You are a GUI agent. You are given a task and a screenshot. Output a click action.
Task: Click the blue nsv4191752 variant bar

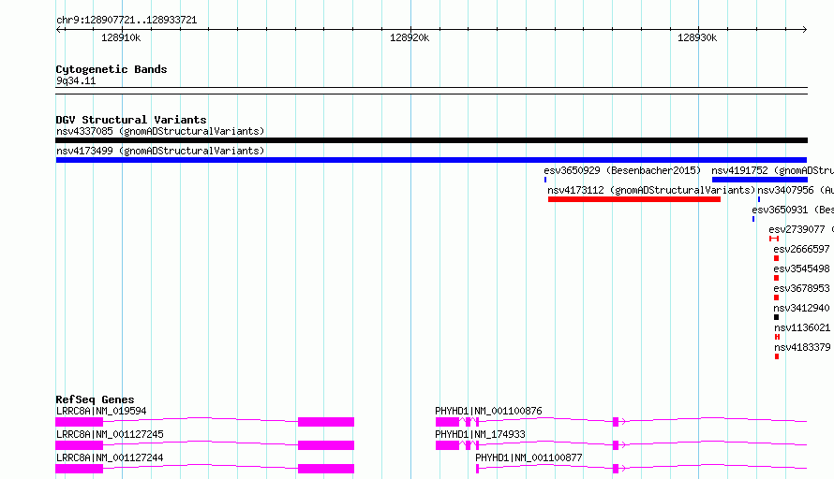tap(760, 180)
